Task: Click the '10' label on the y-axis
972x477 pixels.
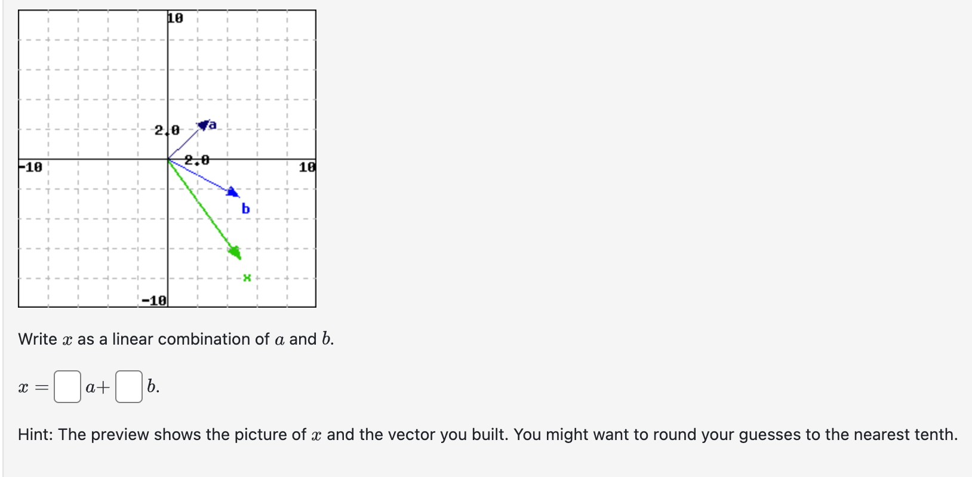Action: pos(174,17)
